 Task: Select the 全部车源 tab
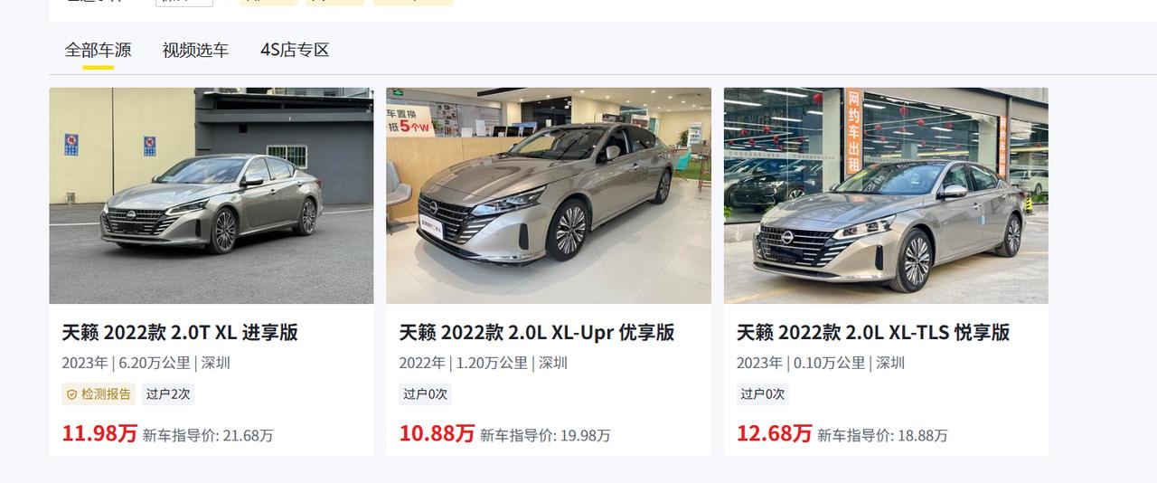[98, 50]
